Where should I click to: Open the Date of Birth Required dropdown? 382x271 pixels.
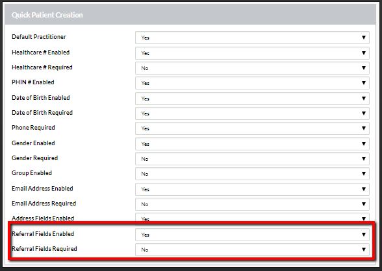point(252,113)
